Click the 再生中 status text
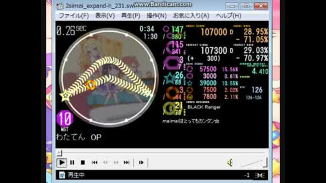The width and height of the screenshot is (326, 183). pyautogui.click(x=76, y=175)
